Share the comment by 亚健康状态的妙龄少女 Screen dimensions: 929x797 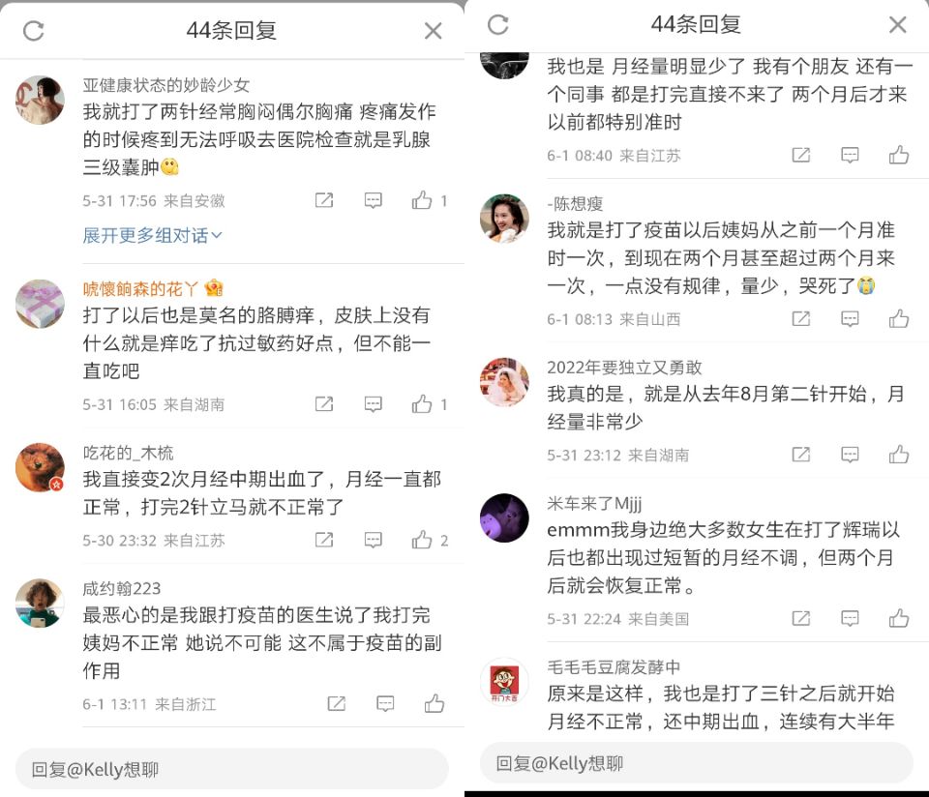(x=324, y=201)
